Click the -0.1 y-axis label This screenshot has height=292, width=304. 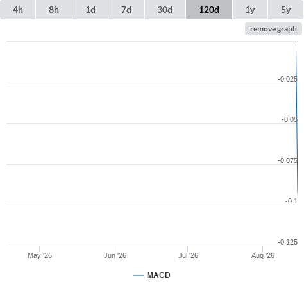pyautogui.click(x=291, y=201)
